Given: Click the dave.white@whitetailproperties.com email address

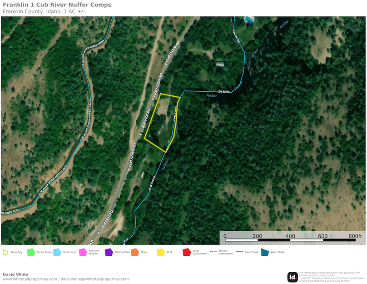Looking at the screenshot, I should point(95,279).
